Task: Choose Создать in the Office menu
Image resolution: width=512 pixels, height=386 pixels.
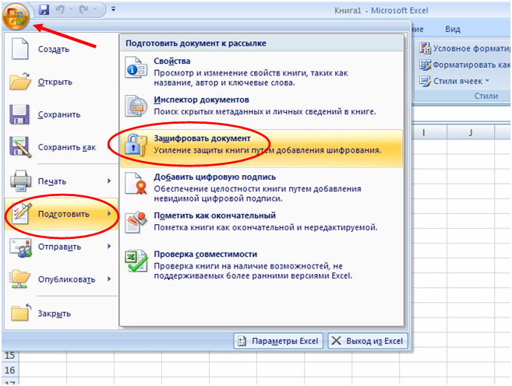Action: click(x=61, y=49)
